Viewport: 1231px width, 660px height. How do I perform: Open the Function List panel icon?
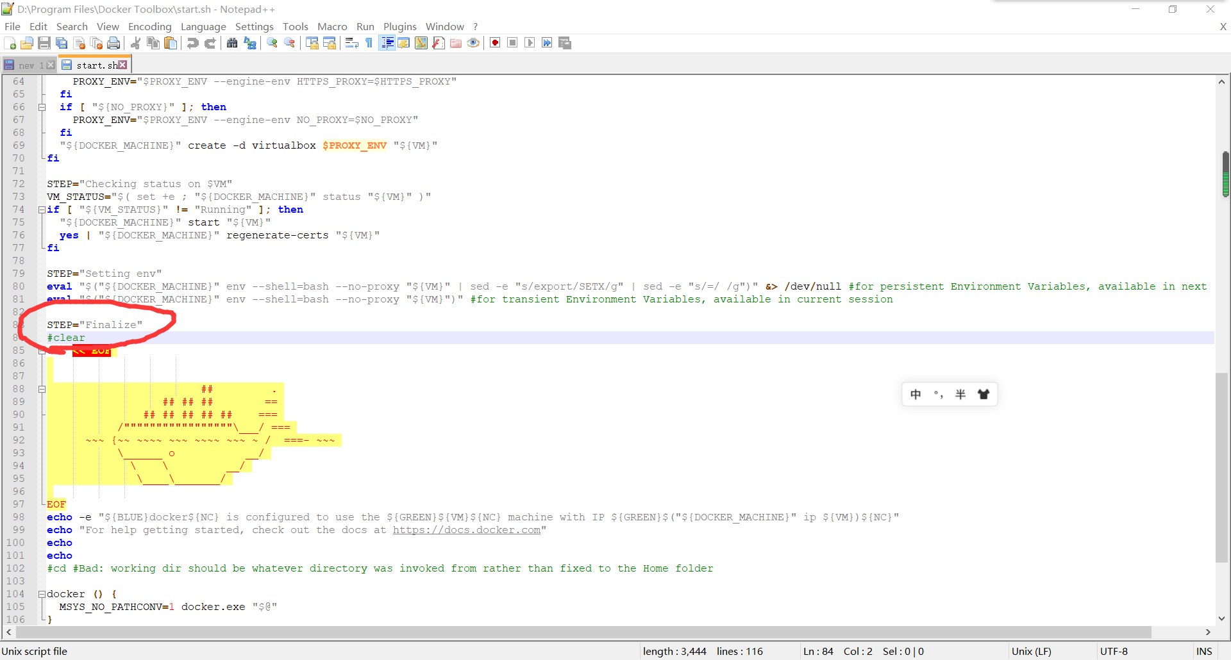439,43
